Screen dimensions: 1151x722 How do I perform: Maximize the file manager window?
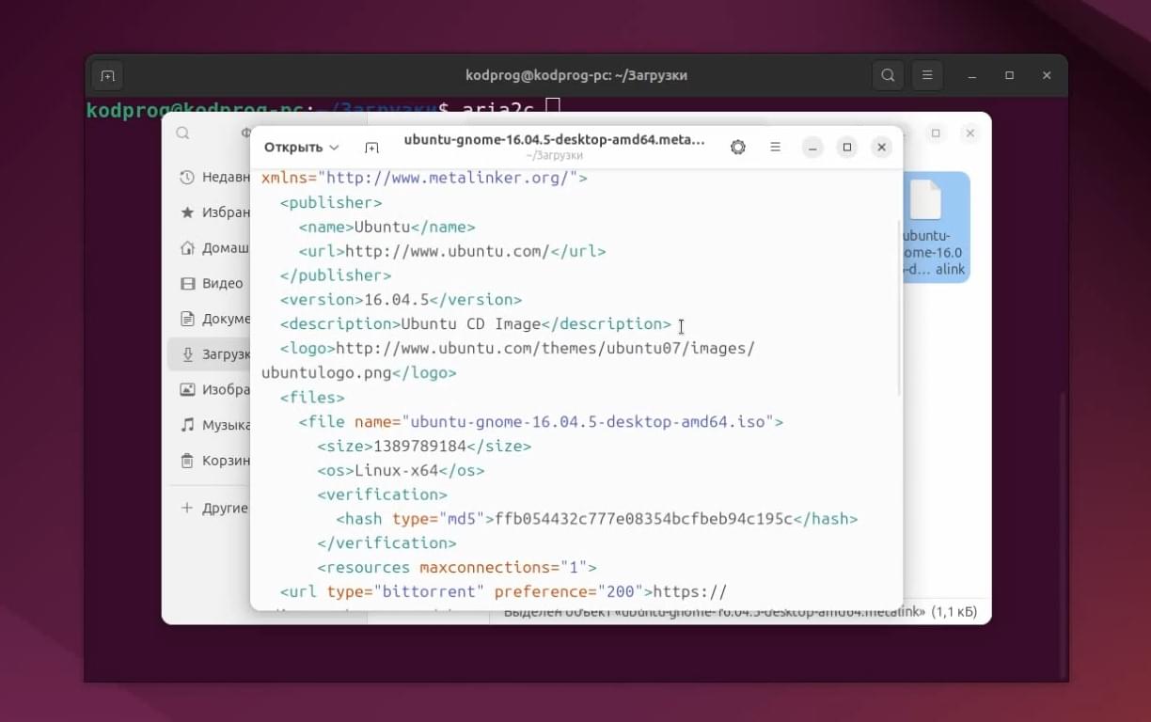(x=936, y=133)
